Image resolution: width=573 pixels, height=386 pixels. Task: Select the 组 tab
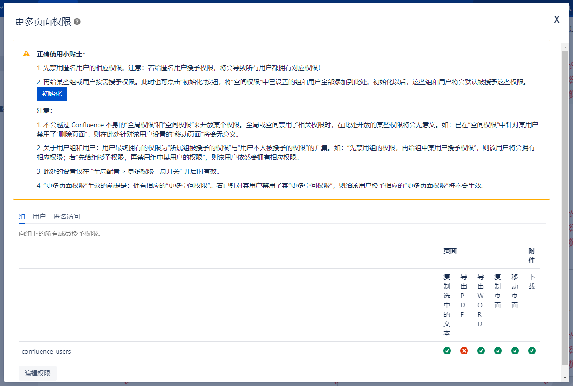(22, 217)
